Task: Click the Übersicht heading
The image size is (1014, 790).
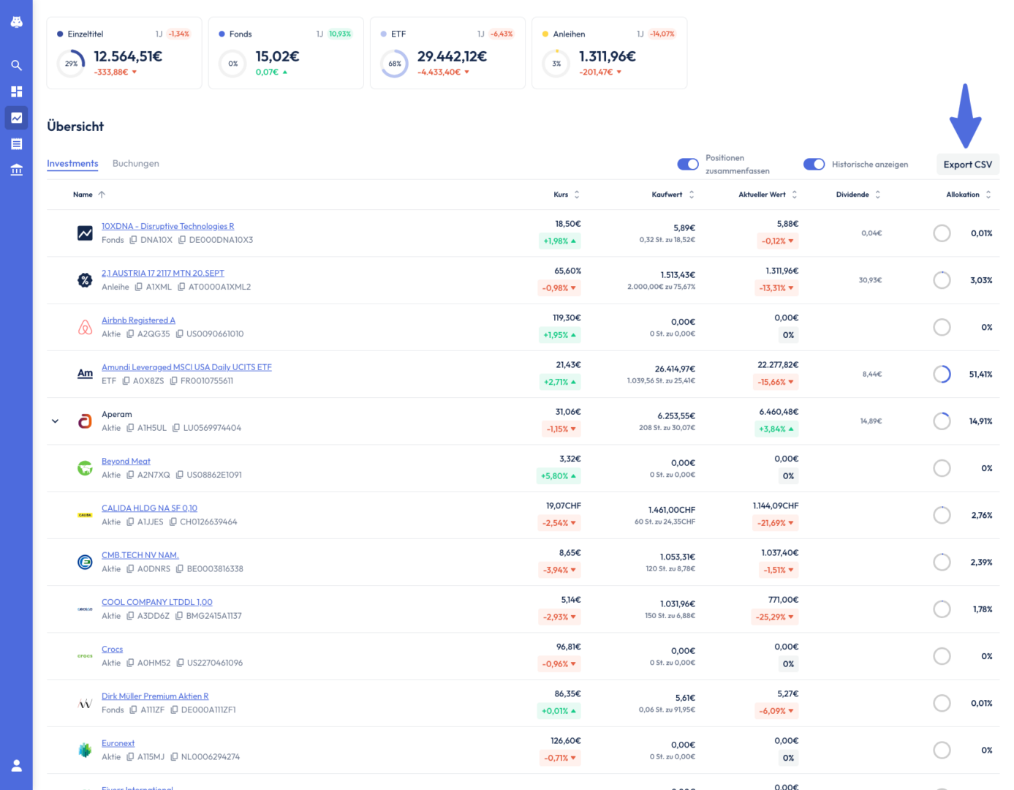Action: (75, 127)
